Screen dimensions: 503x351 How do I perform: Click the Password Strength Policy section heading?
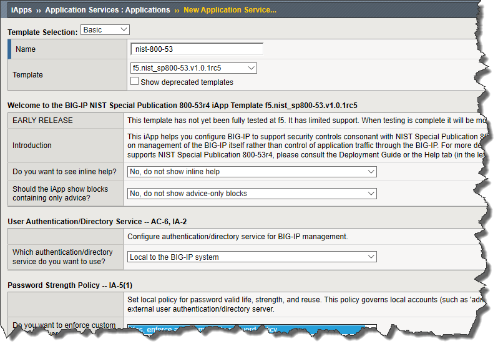click(69, 285)
